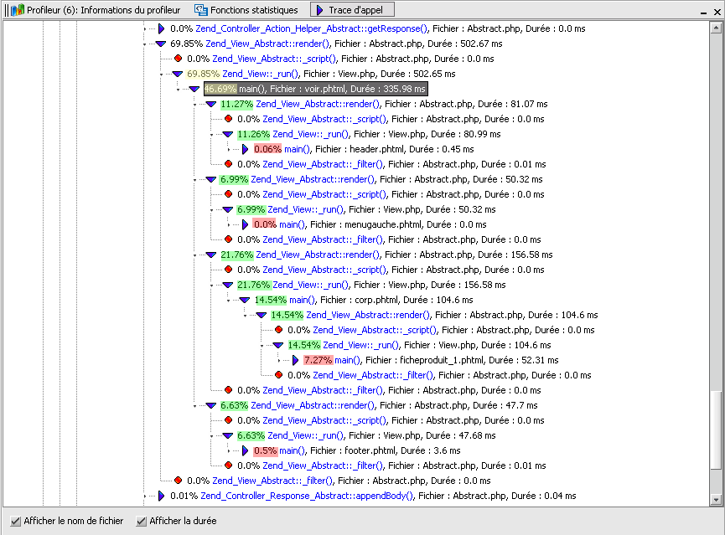Open main() link for corp.phtml
The image size is (725, 535).
302,300
